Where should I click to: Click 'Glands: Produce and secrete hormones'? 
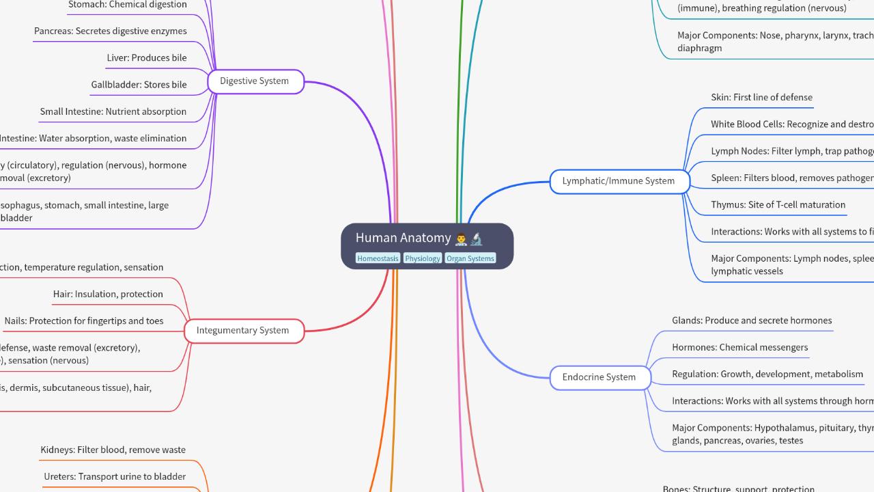tap(752, 320)
